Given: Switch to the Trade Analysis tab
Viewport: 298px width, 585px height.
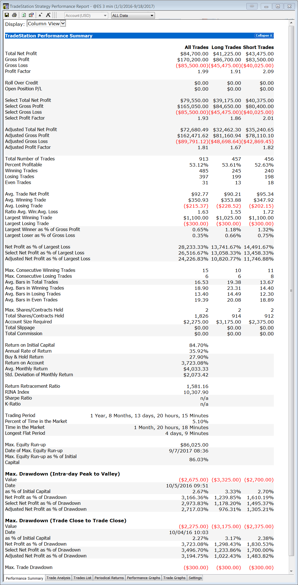Looking at the screenshot, I should click(58, 578).
